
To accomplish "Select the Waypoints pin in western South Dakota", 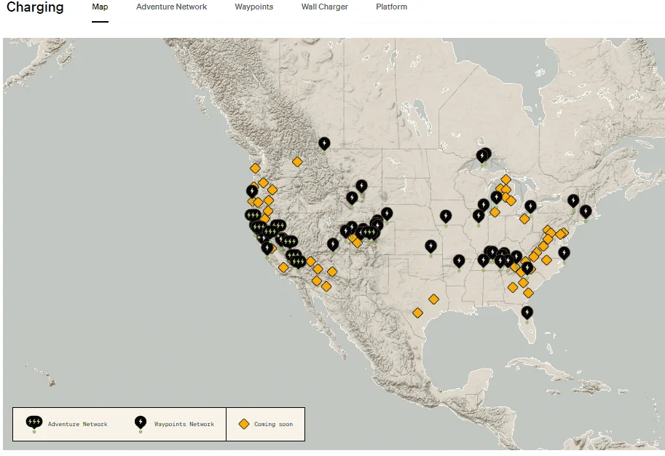I will (x=386, y=213).
